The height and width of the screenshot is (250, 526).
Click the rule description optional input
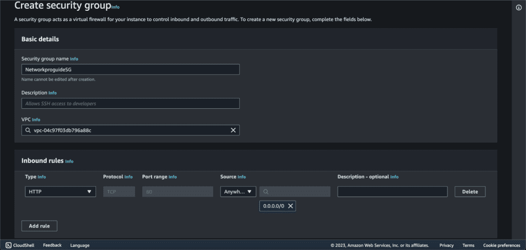[x=392, y=191]
